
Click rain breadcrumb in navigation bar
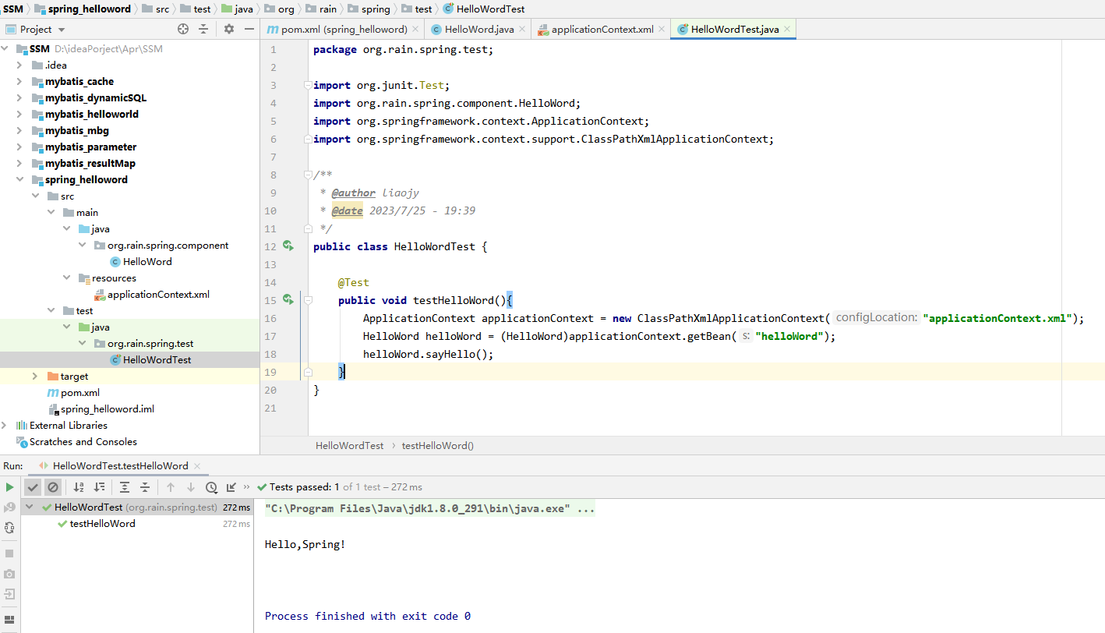coord(327,9)
